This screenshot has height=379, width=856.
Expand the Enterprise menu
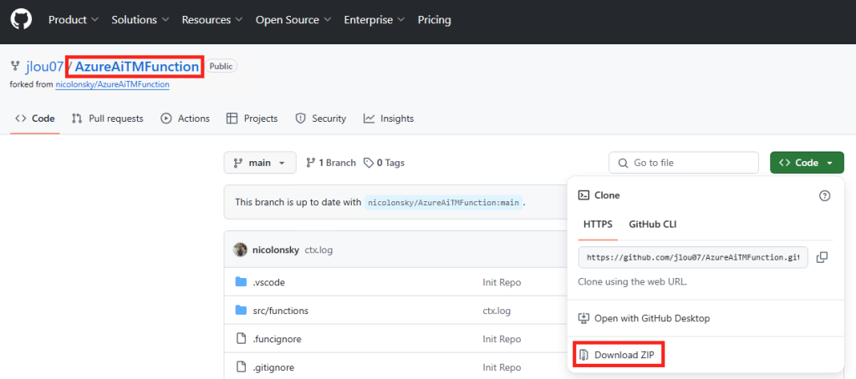pos(374,20)
